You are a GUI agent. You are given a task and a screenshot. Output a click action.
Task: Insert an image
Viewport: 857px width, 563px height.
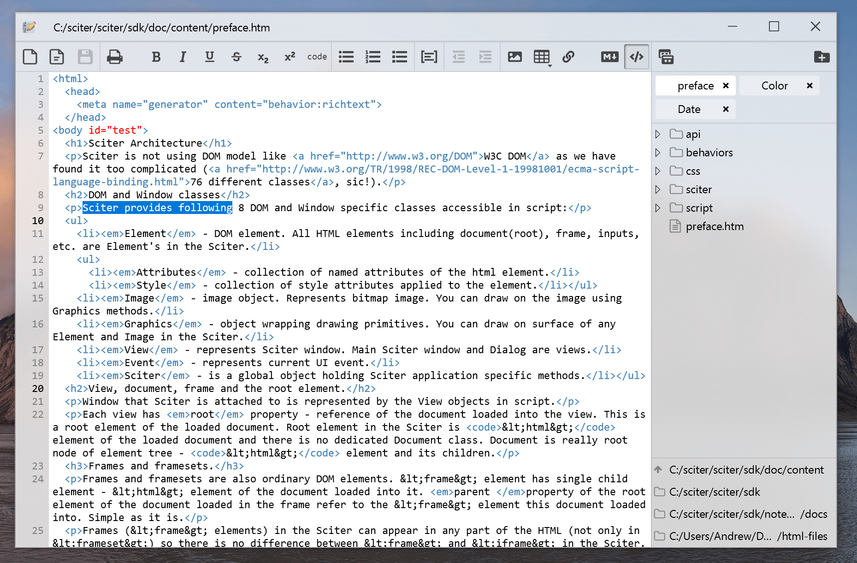point(515,57)
